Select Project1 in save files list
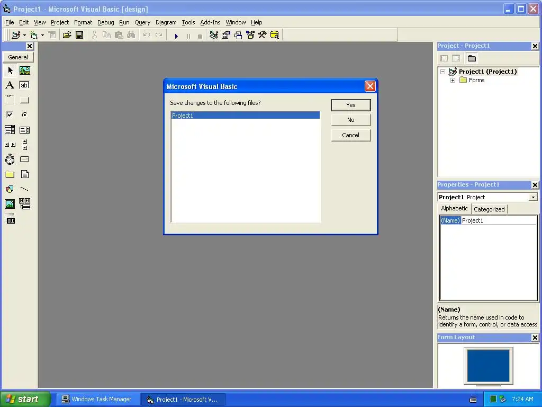The width and height of the screenshot is (542, 407). click(246, 116)
